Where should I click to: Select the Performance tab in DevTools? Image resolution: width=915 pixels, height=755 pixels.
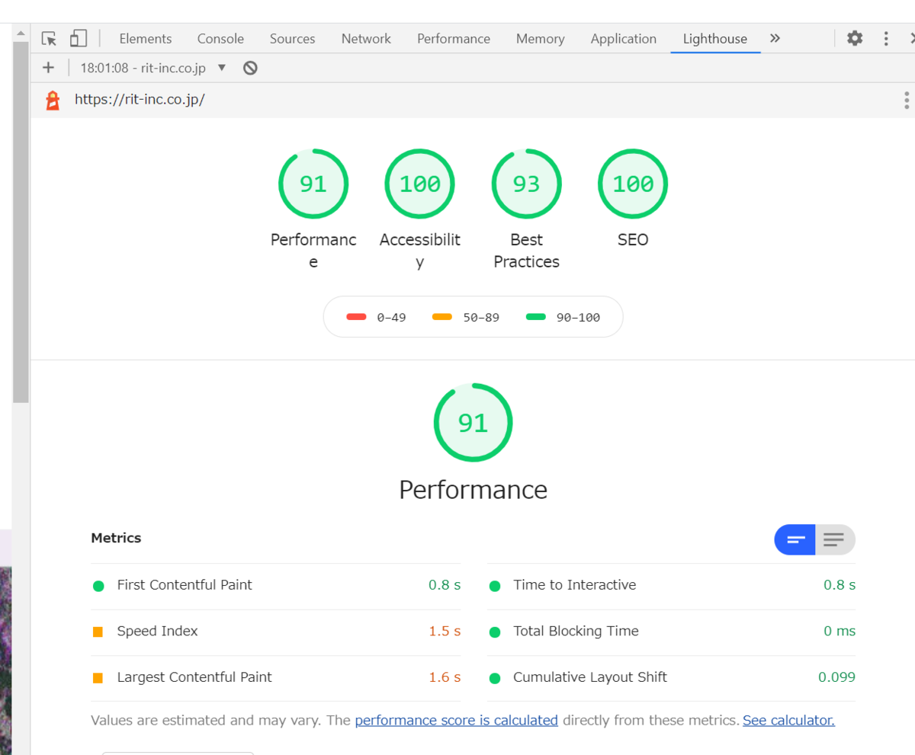[x=454, y=39]
